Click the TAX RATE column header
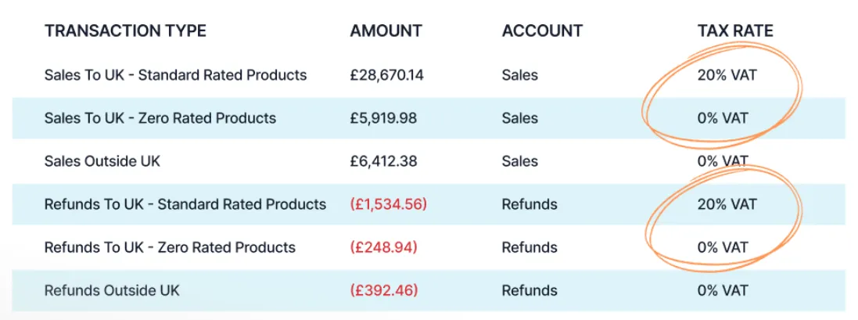Screen dimensions: 858x320 click(735, 31)
